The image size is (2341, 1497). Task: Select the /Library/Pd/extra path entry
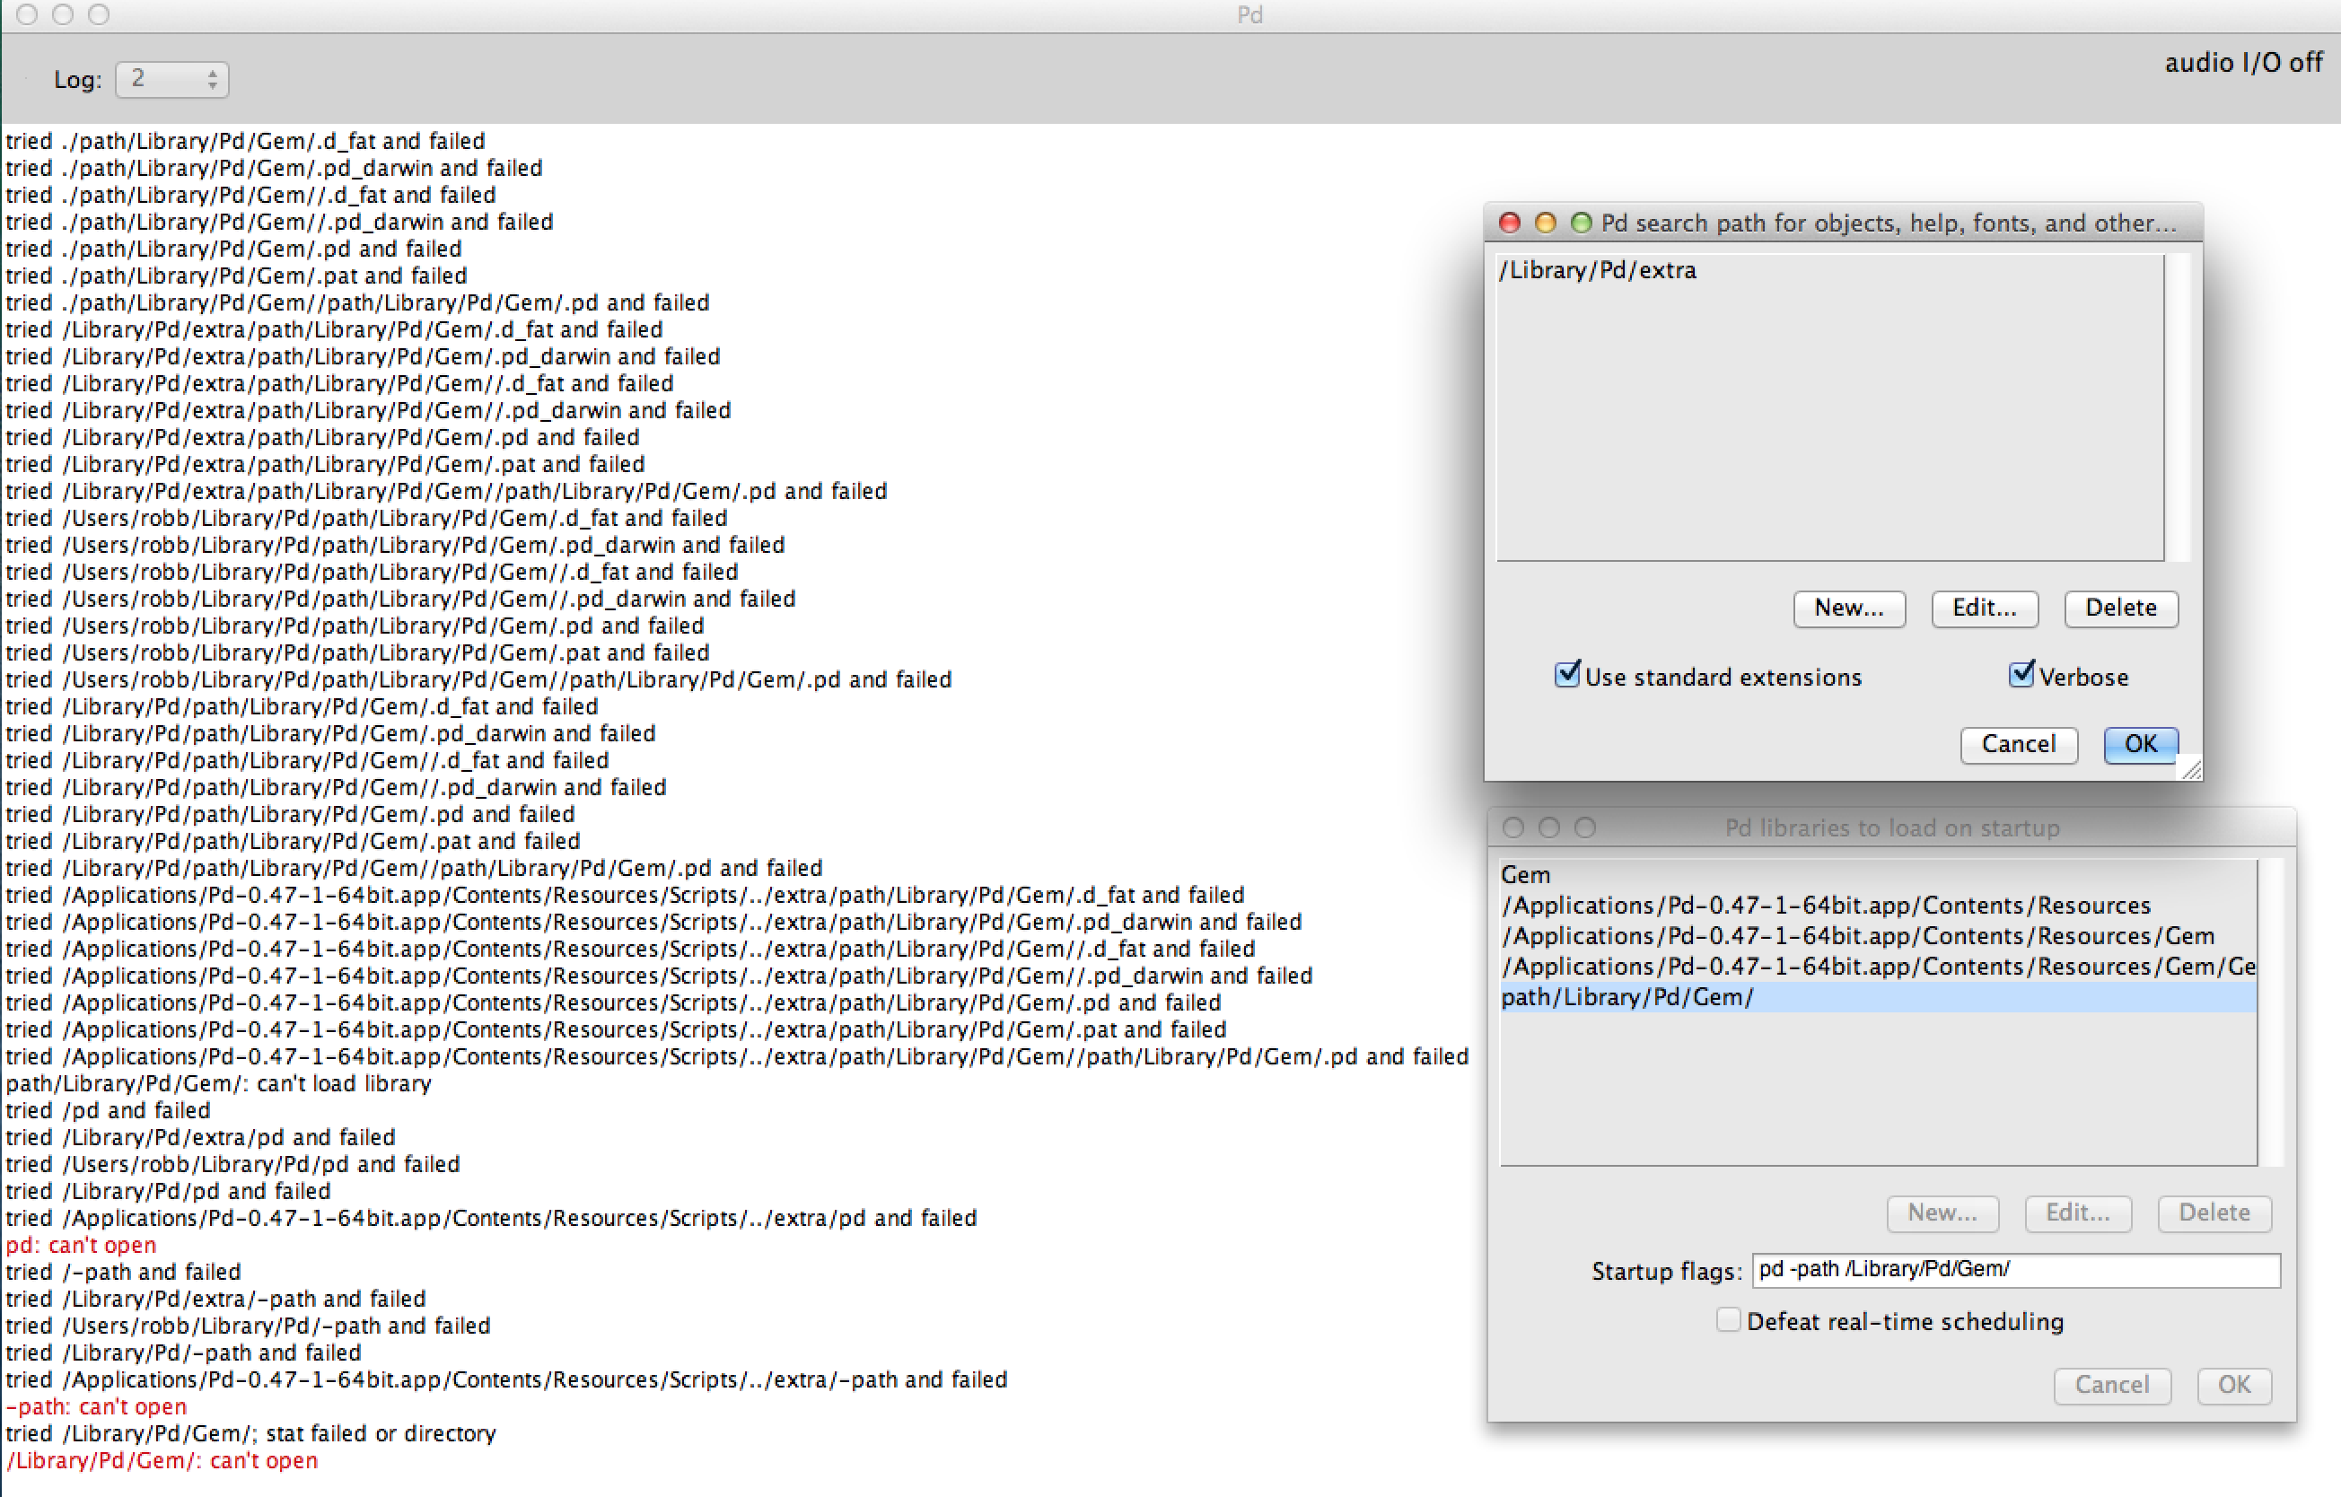(1829, 270)
